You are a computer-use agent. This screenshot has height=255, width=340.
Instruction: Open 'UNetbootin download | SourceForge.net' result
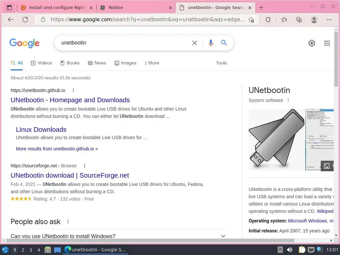coord(70,175)
